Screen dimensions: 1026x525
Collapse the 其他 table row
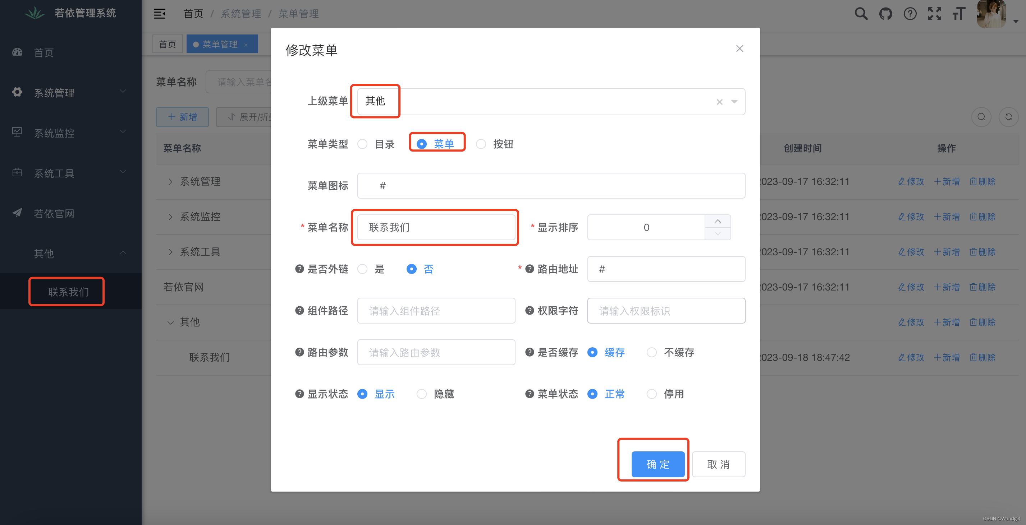point(170,322)
